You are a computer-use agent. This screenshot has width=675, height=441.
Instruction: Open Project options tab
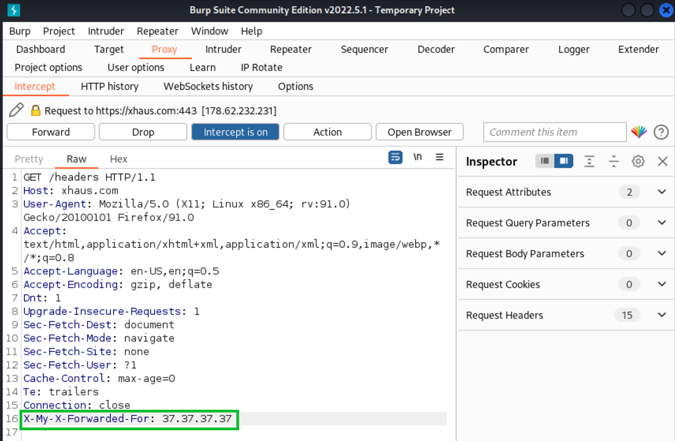tap(48, 68)
